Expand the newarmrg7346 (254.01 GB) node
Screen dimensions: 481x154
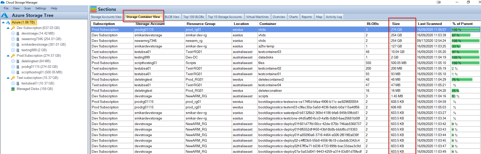(x=13, y=39)
